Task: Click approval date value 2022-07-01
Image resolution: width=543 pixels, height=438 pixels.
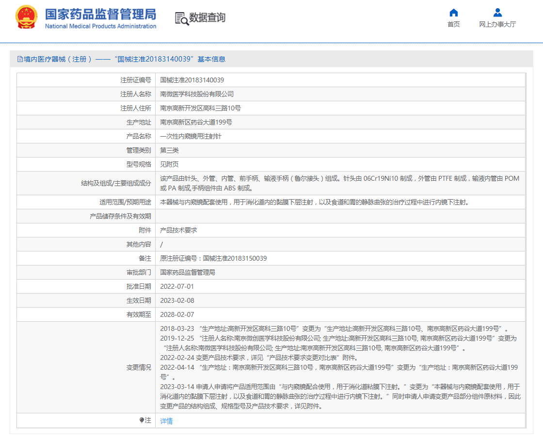Action: (177, 286)
